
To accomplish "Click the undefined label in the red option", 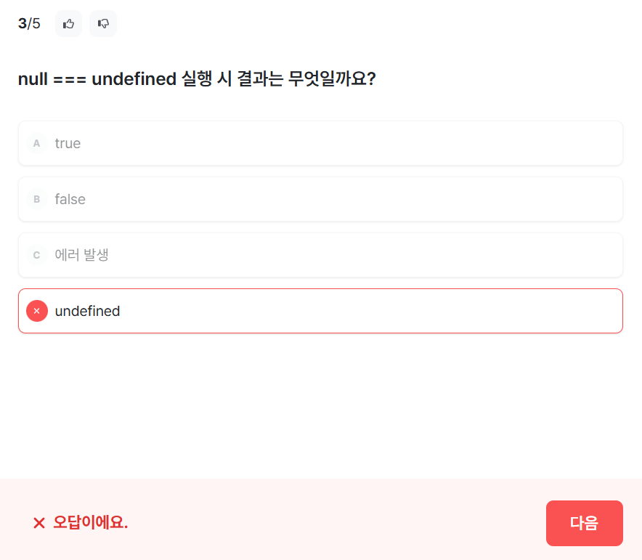I will click(x=87, y=311).
